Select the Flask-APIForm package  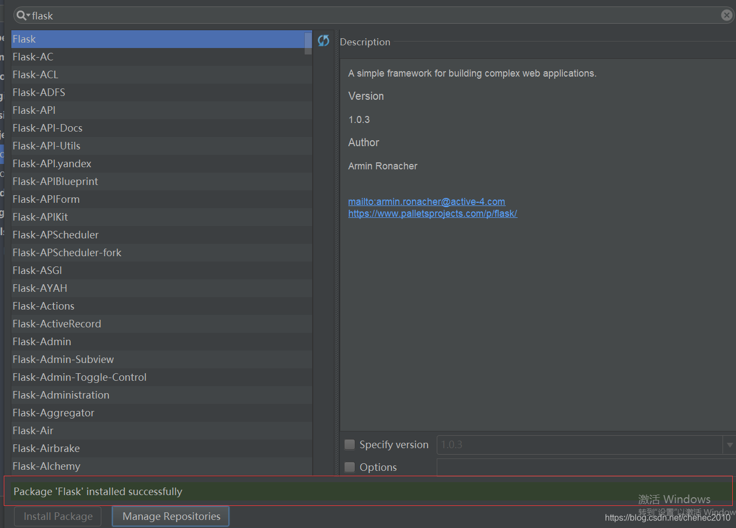coord(161,199)
